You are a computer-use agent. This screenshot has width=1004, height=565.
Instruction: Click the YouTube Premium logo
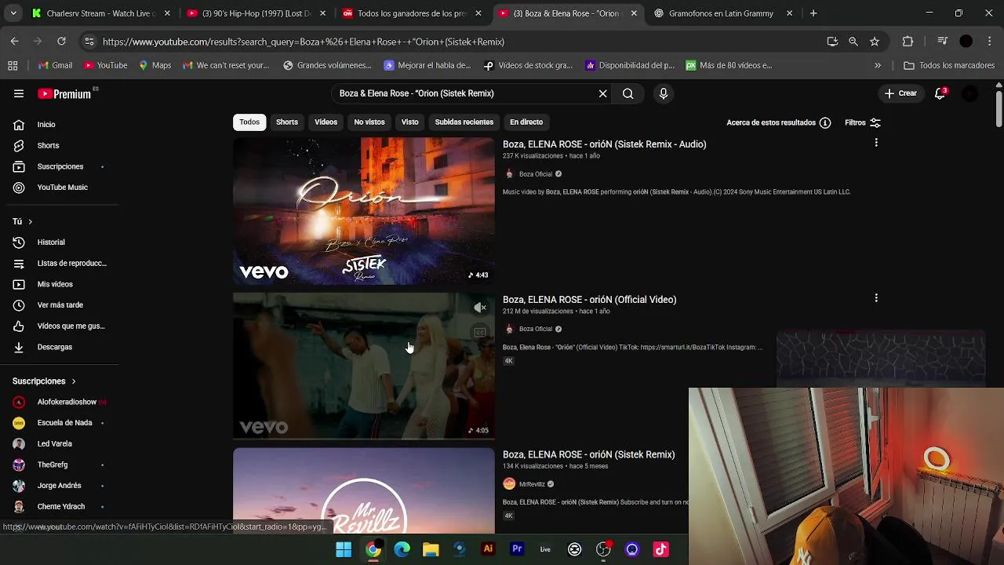[65, 93]
